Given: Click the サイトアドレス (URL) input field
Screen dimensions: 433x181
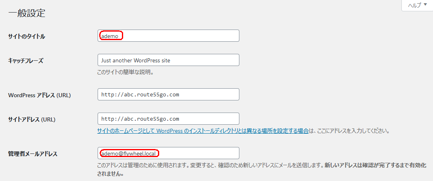Looking at the screenshot, I should pyautogui.click(x=169, y=119).
